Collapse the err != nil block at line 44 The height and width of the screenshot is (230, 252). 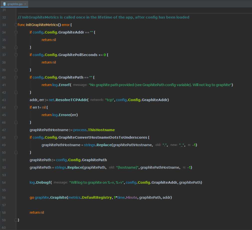pyautogui.click(x=16, y=108)
